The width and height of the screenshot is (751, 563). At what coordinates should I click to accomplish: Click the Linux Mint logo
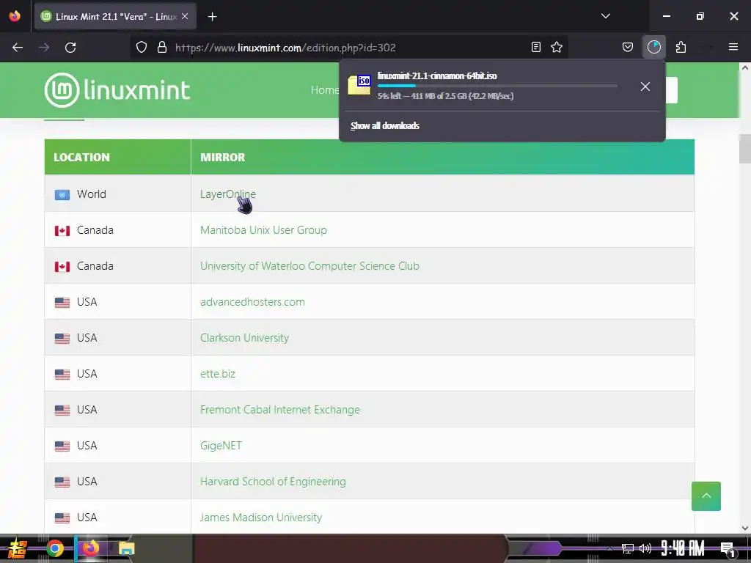tap(117, 90)
